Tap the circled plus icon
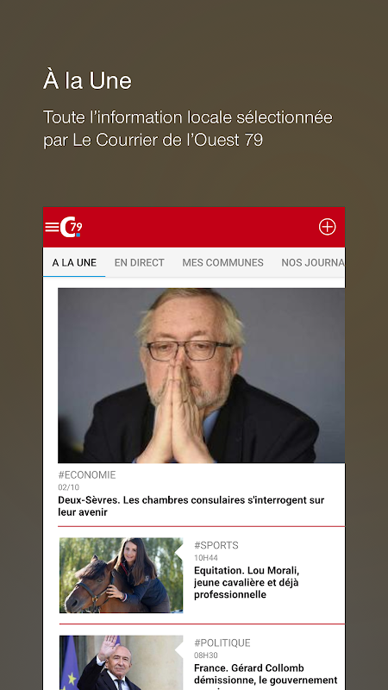The width and height of the screenshot is (388, 690). [x=328, y=227]
